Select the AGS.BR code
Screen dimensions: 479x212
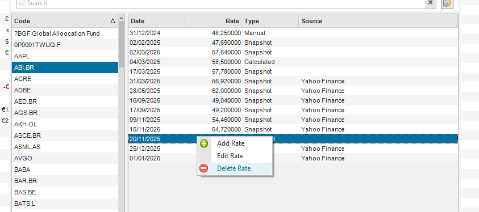(65, 113)
